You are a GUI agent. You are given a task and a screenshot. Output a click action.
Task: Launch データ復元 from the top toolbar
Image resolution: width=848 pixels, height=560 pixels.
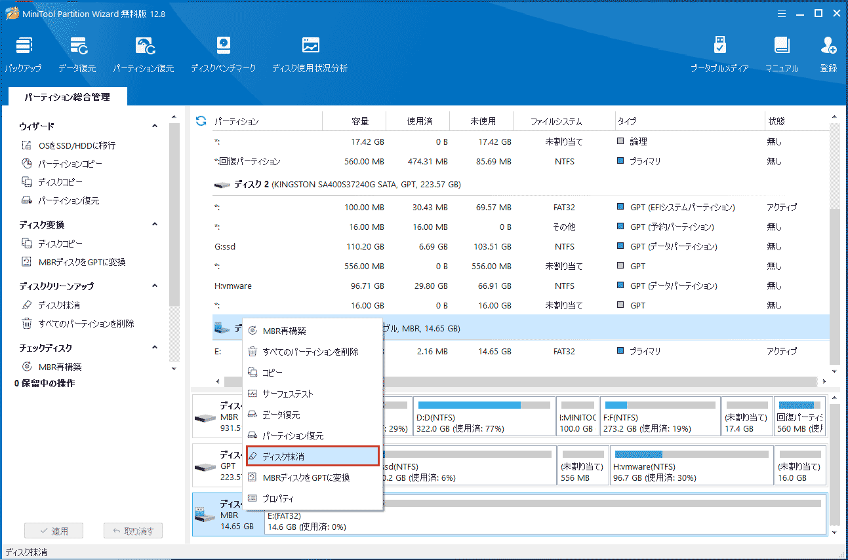pos(77,55)
